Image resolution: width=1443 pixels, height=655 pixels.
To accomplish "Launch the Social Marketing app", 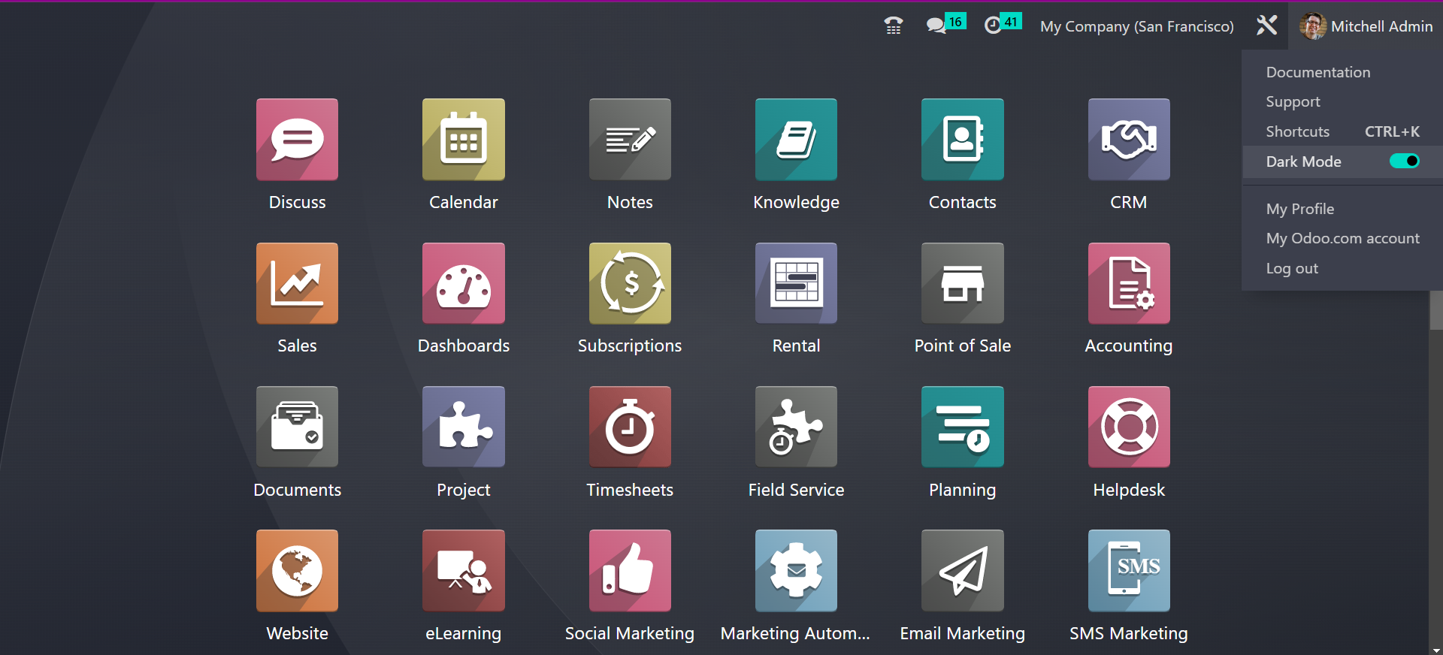I will point(630,571).
